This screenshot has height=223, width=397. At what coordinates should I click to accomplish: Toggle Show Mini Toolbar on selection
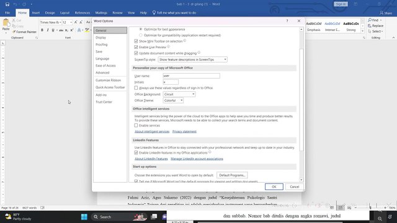[136, 42]
